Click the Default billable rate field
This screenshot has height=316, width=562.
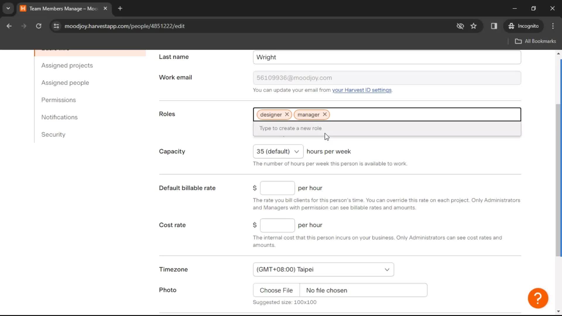coord(277,188)
